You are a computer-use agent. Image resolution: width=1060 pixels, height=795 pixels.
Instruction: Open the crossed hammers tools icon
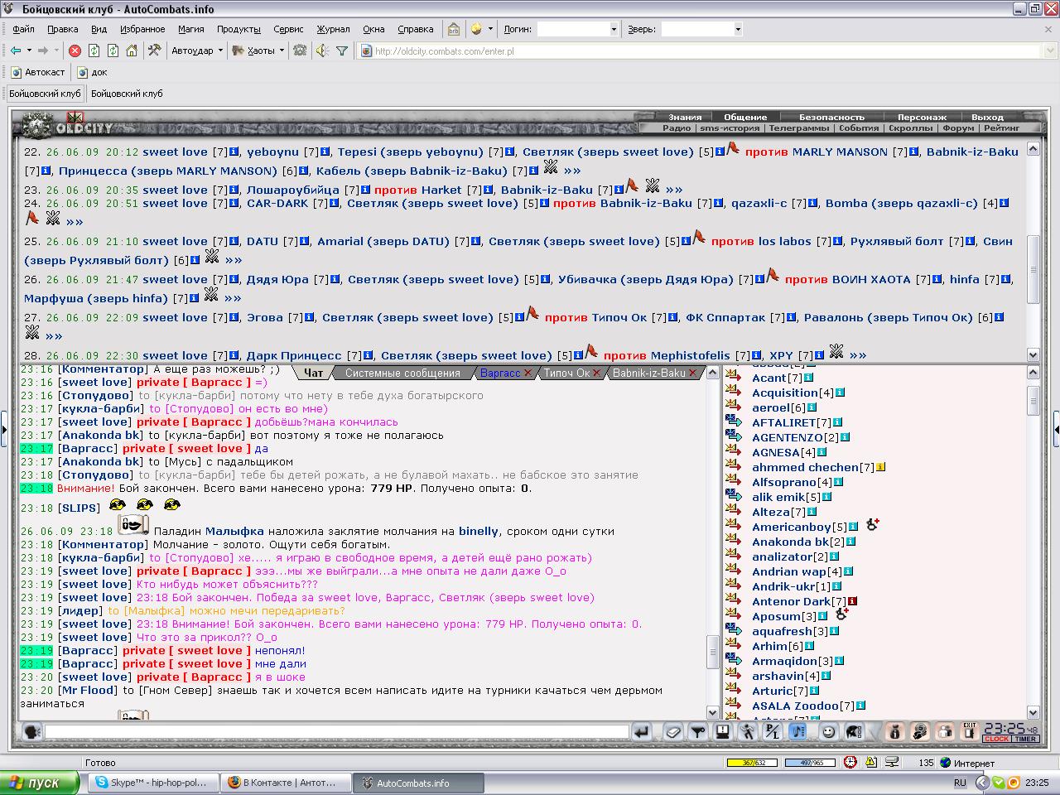(154, 51)
